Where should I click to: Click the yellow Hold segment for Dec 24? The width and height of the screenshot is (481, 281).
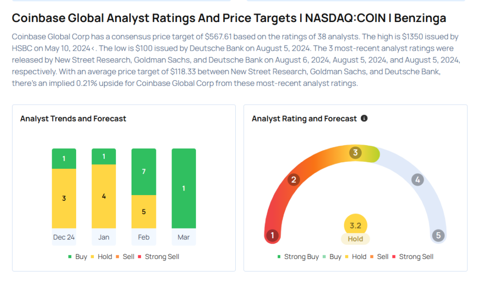coord(64,198)
